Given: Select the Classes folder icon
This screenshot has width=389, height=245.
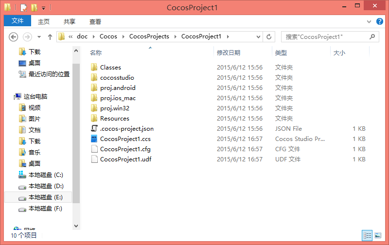Looking at the screenshot, I should (x=94, y=67).
